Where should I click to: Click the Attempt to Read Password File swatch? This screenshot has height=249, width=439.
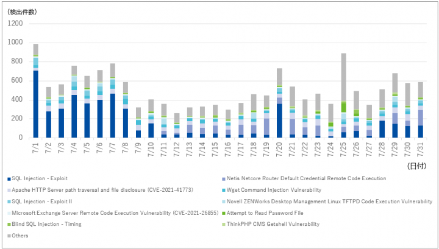click(x=224, y=213)
